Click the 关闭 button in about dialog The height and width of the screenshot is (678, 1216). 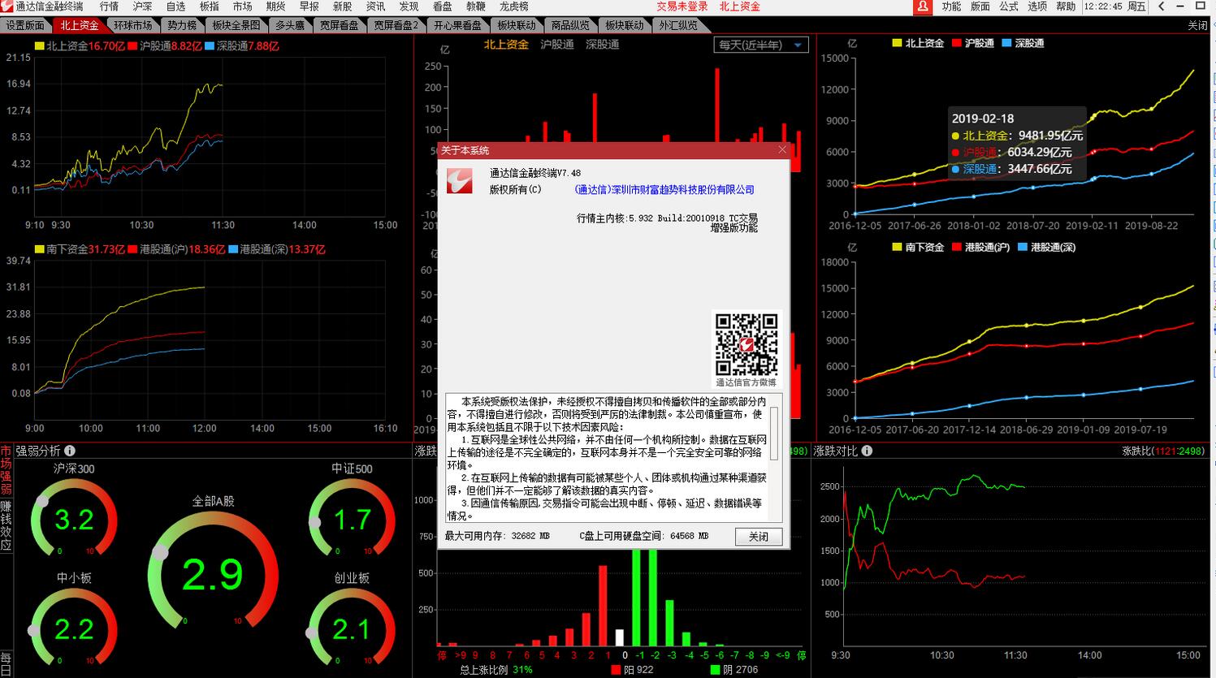click(759, 537)
